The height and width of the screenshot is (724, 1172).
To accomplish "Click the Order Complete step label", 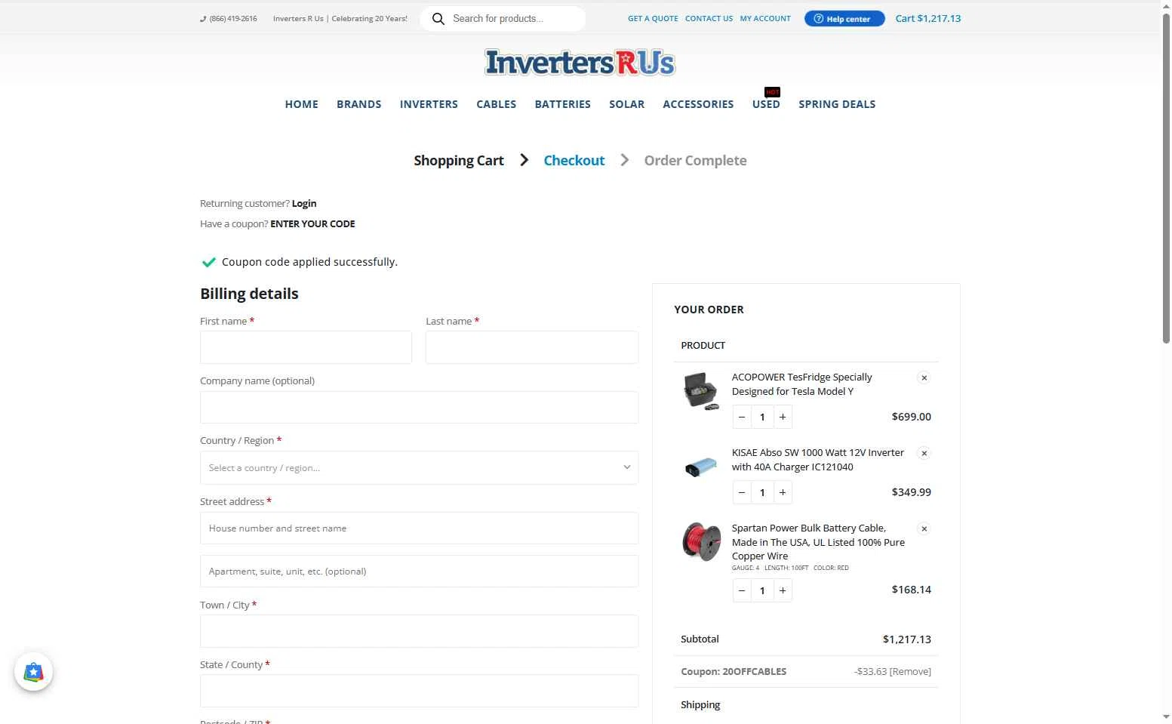I will coord(695,161).
